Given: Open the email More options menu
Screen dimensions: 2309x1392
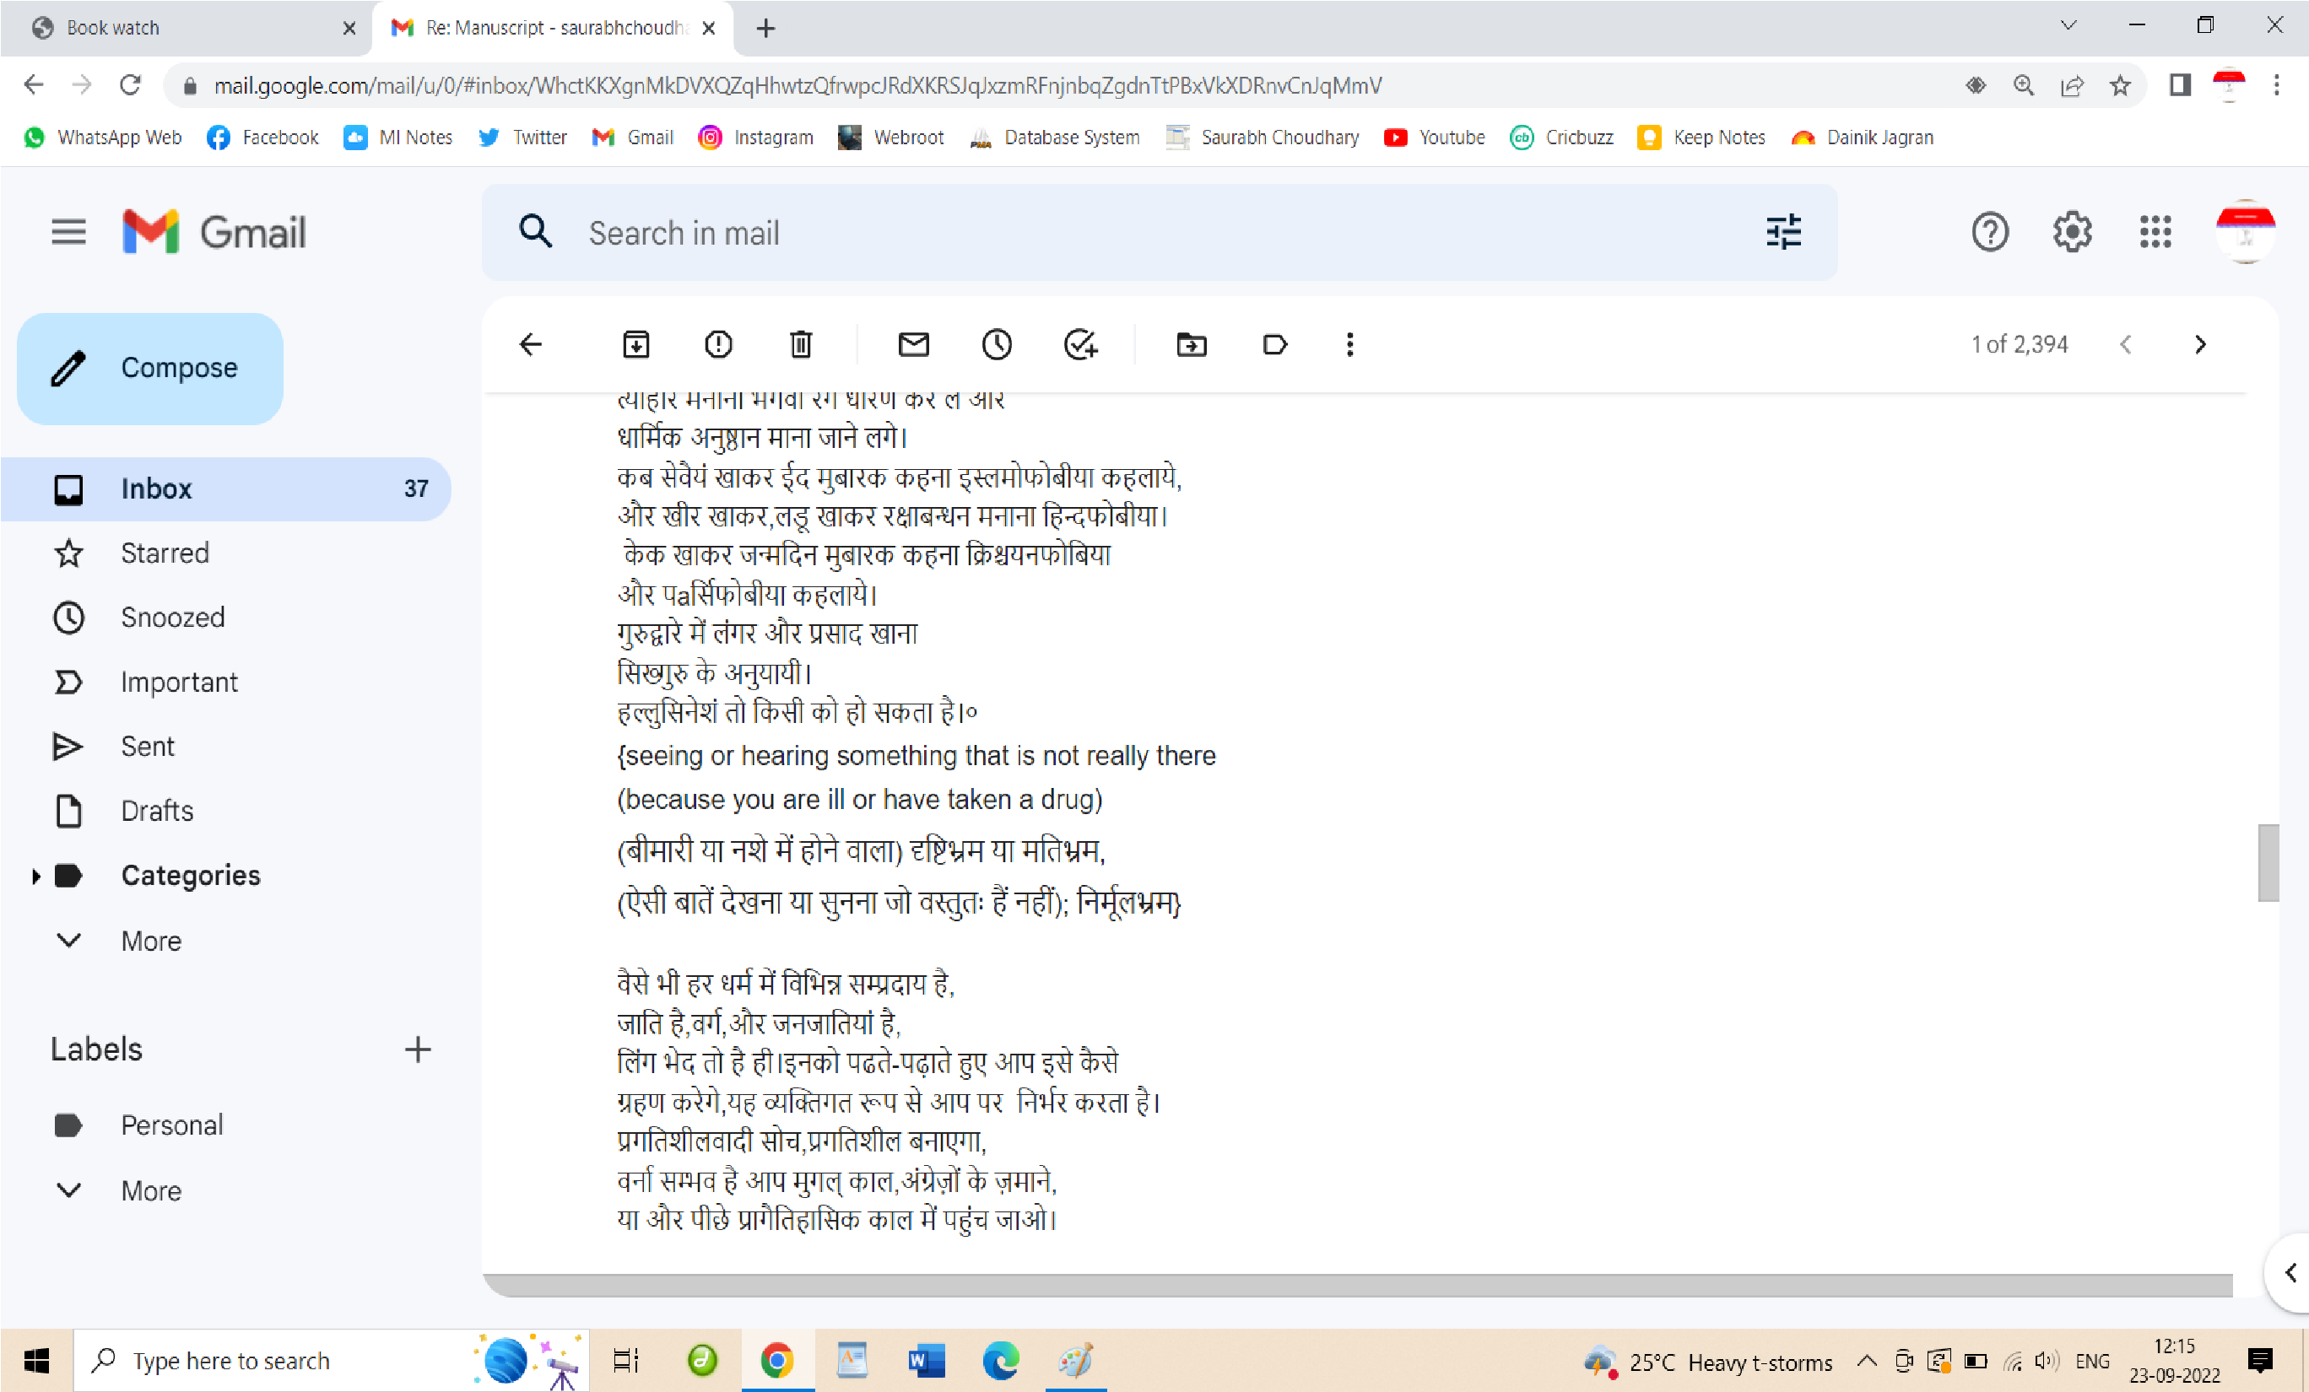Looking at the screenshot, I should (1349, 345).
